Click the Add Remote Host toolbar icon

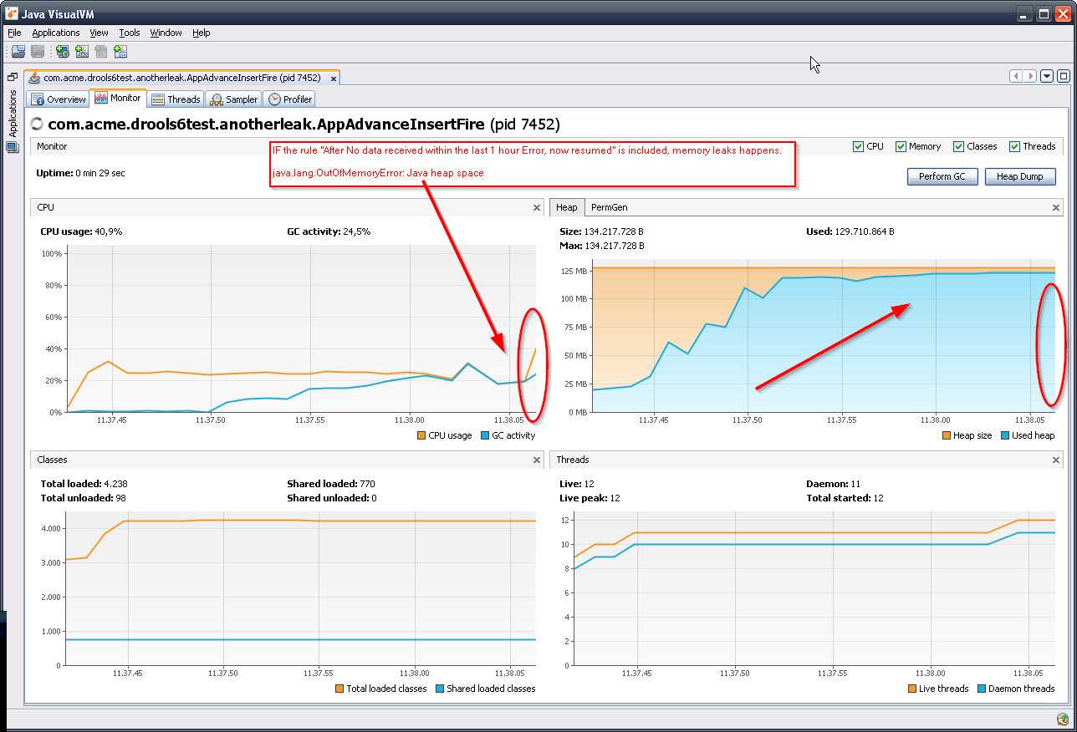point(63,52)
